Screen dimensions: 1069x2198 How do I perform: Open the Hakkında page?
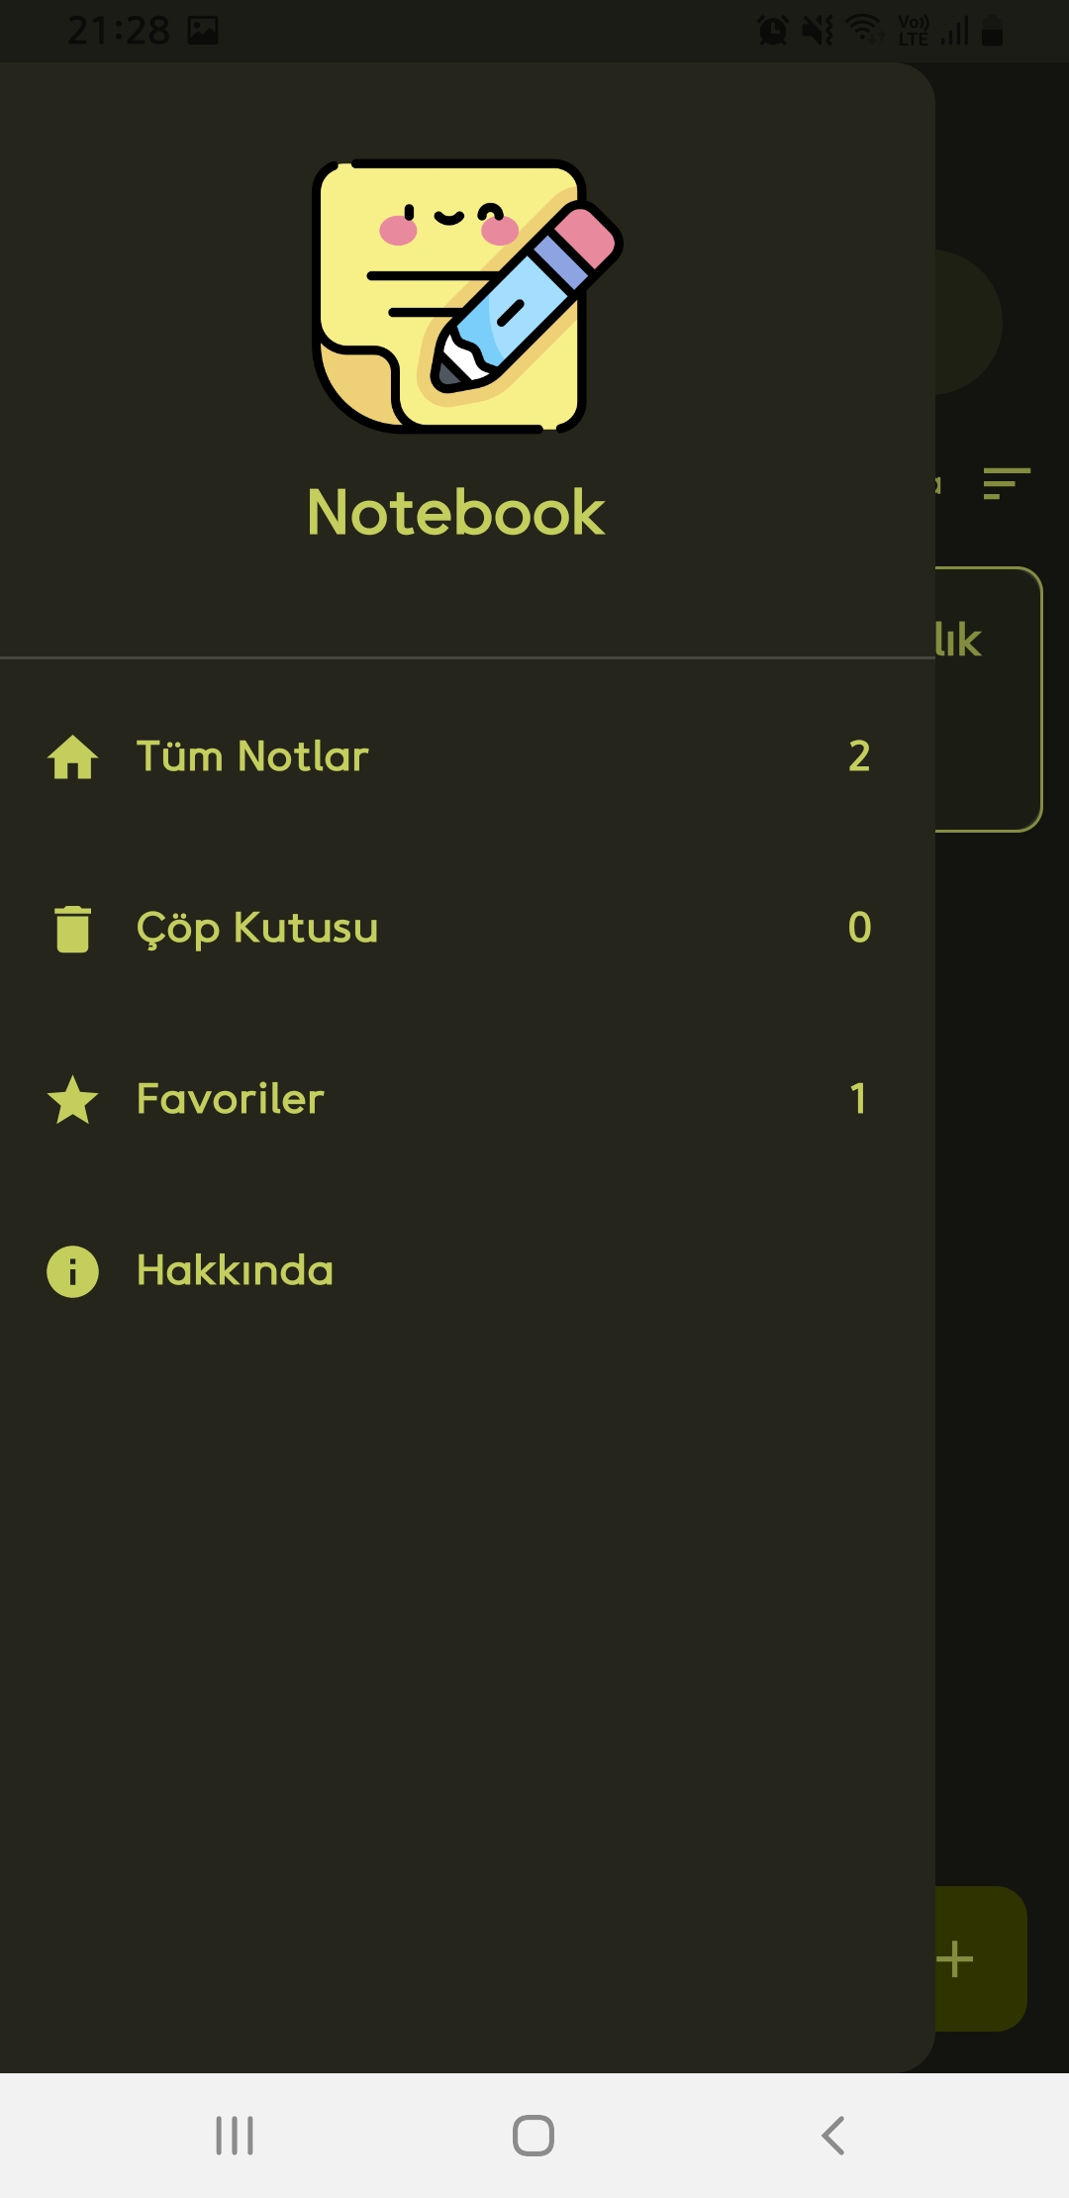coord(236,1271)
